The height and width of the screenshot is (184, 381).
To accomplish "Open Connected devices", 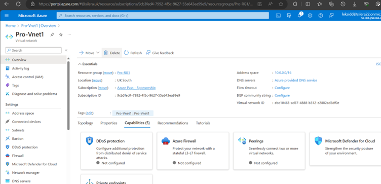I will click(x=26, y=122).
